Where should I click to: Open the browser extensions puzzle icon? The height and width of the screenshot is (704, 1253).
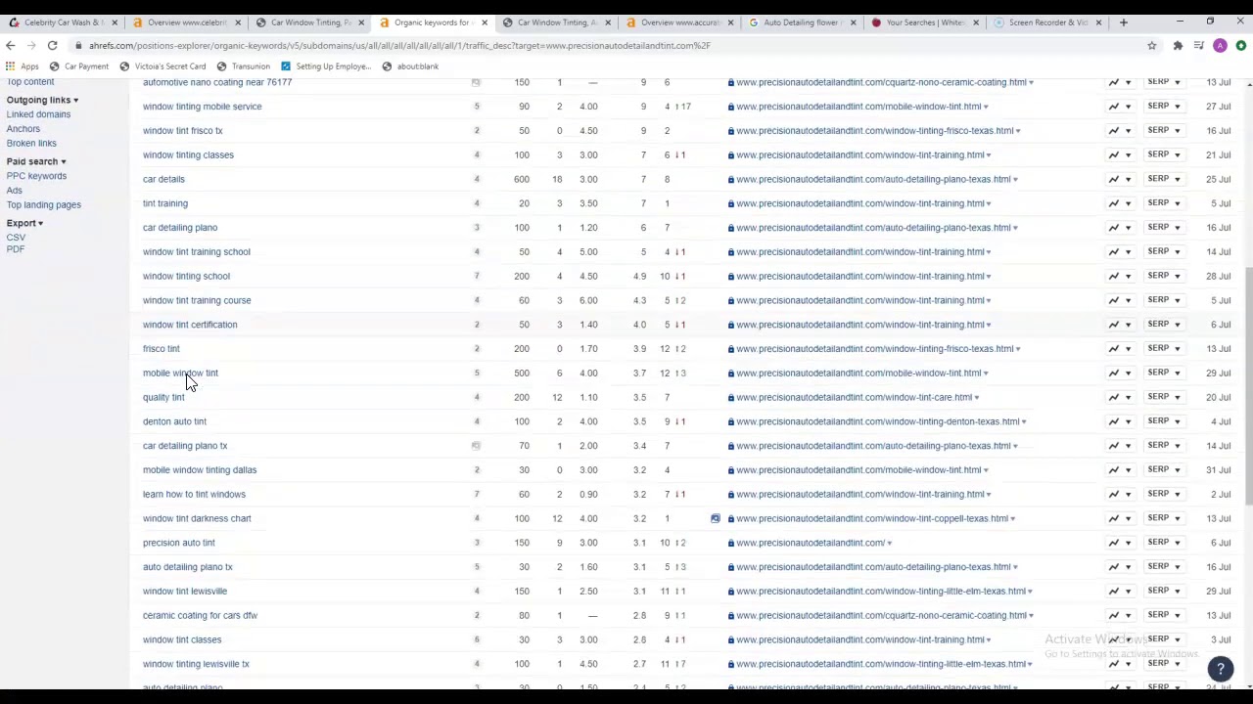[x=1178, y=45]
